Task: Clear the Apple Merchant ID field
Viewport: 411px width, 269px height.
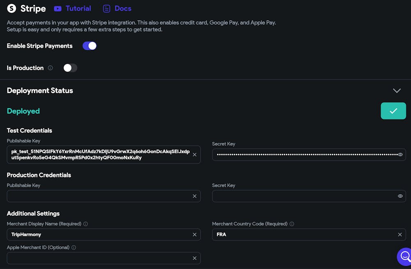Action: coord(195,258)
